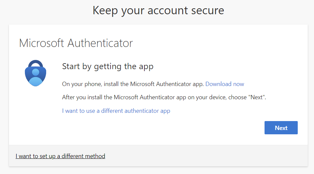Click the Microsoft Authenticator card title
The image size is (314, 174).
[76, 43]
